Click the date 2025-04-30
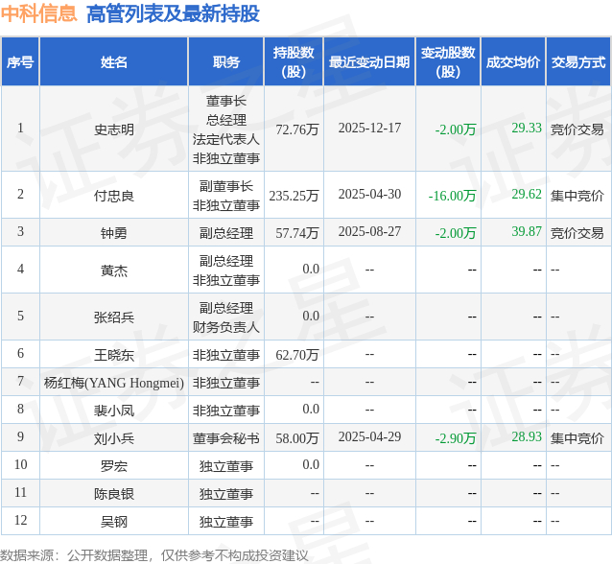 [369, 195]
